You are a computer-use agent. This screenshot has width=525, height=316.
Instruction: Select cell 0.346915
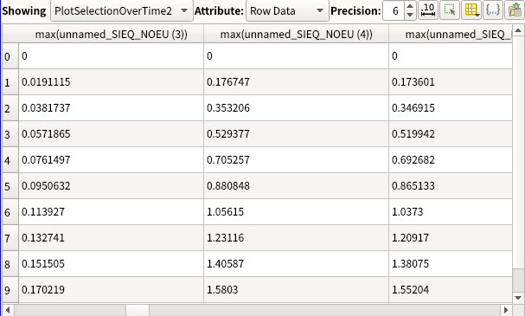click(451, 108)
